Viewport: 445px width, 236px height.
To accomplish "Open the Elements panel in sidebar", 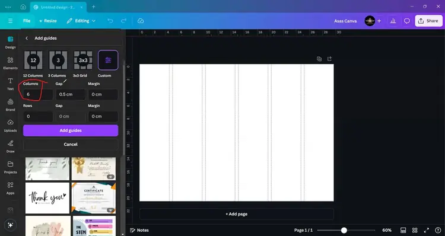I will point(10,63).
